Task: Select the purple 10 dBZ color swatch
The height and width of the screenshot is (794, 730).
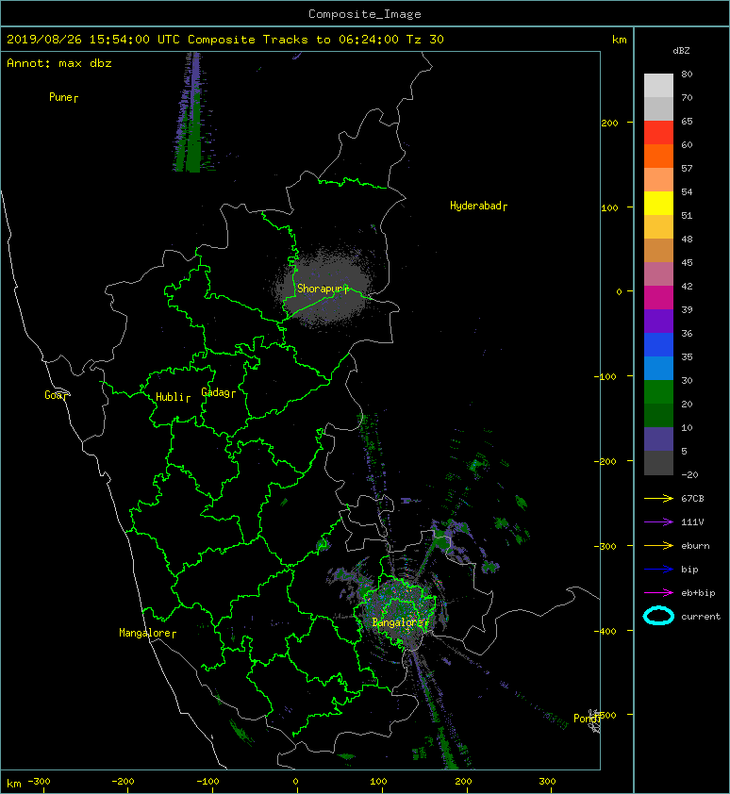Action: [658, 439]
